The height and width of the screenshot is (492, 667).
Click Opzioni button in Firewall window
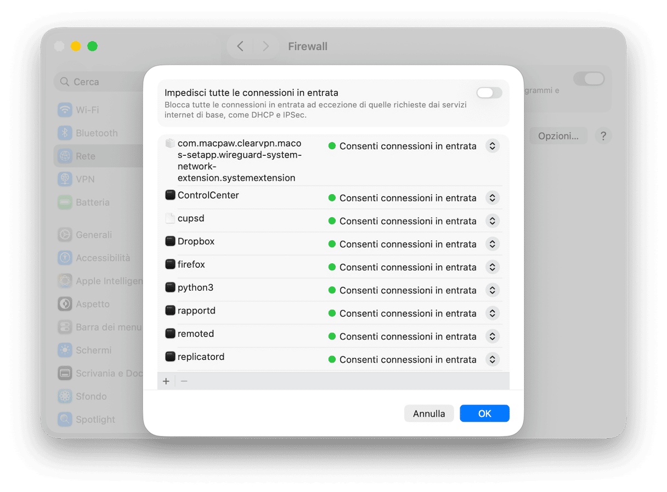coord(558,136)
